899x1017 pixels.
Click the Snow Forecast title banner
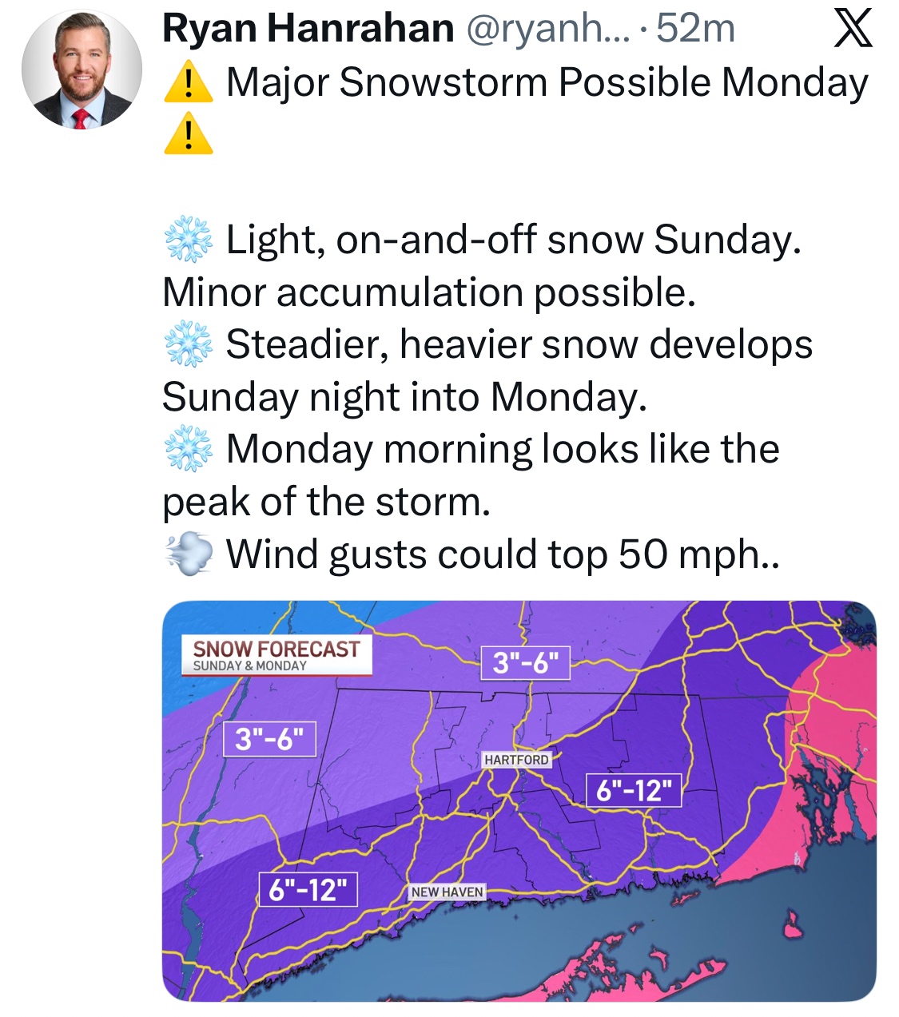[276, 655]
